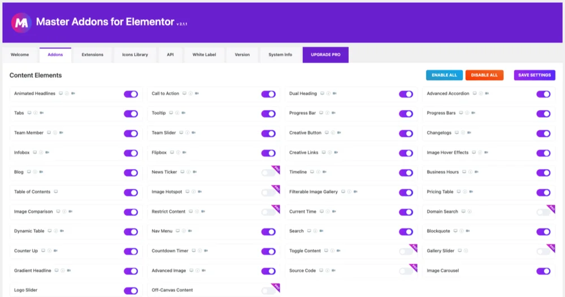Click the demo icon beside Domain Search

463,211
